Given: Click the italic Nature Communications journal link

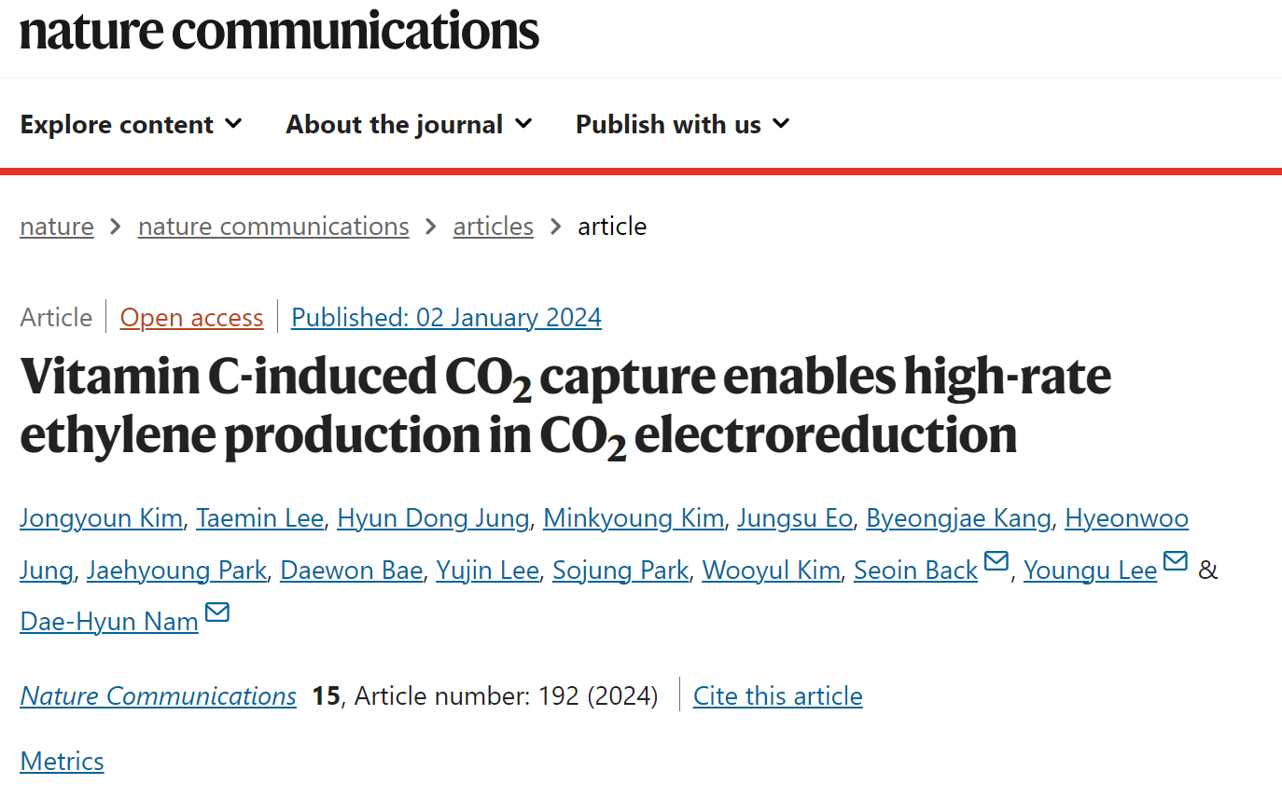Looking at the screenshot, I should click(159, 696).
